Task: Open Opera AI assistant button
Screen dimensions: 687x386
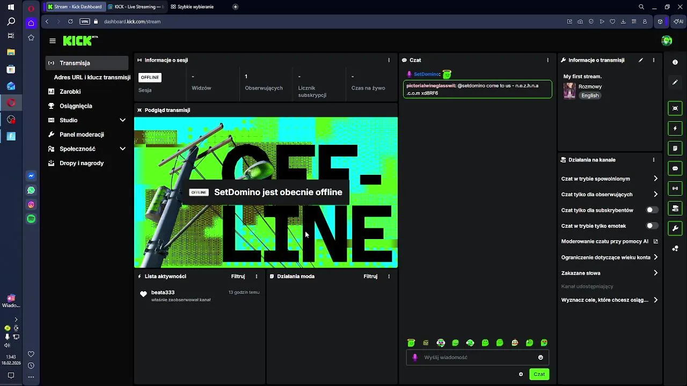Action: [x=678, y=21]
